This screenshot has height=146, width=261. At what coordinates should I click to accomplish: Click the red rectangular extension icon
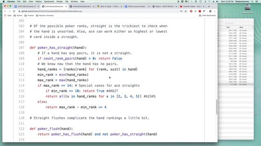click(x=200, y=11)
